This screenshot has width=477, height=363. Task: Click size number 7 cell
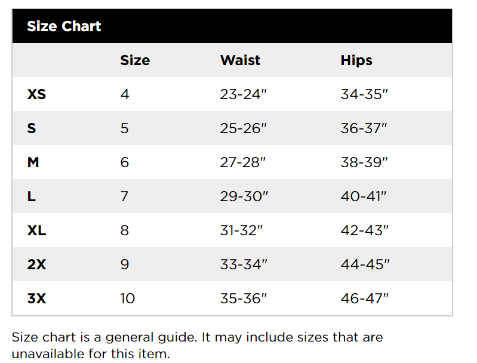coord(125,196)
